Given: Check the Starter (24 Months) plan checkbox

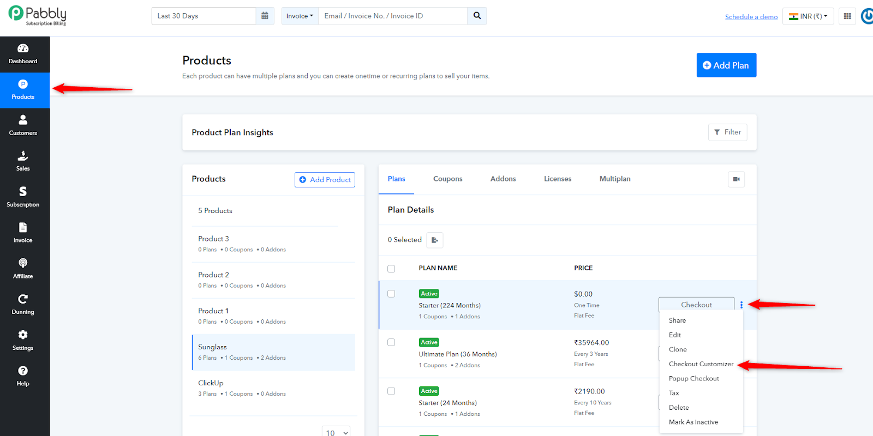Looking at the screenshot, I should [x=391, y=391].
